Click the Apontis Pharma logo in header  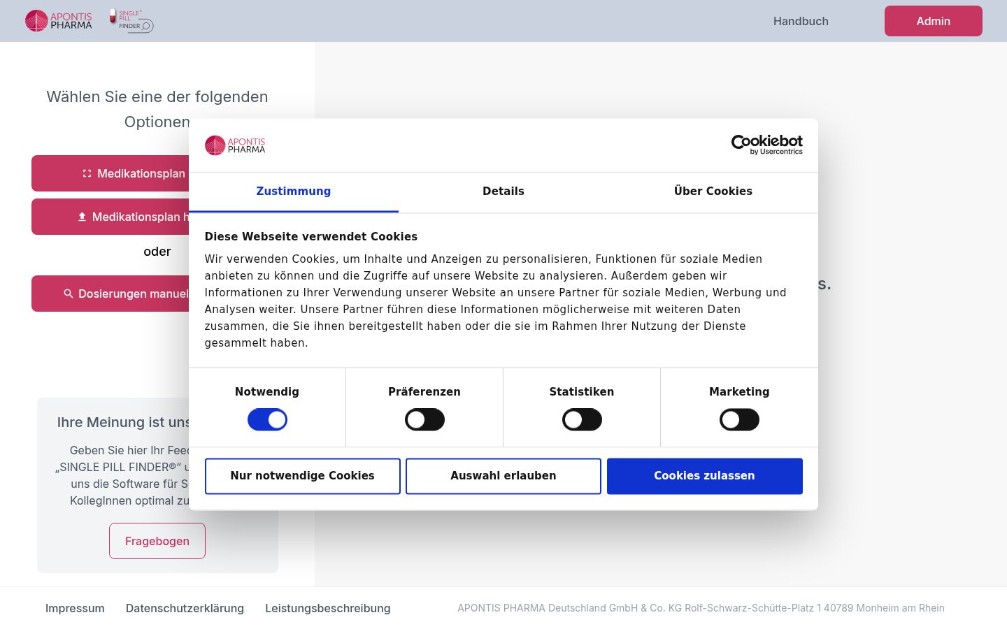[59, 21]
